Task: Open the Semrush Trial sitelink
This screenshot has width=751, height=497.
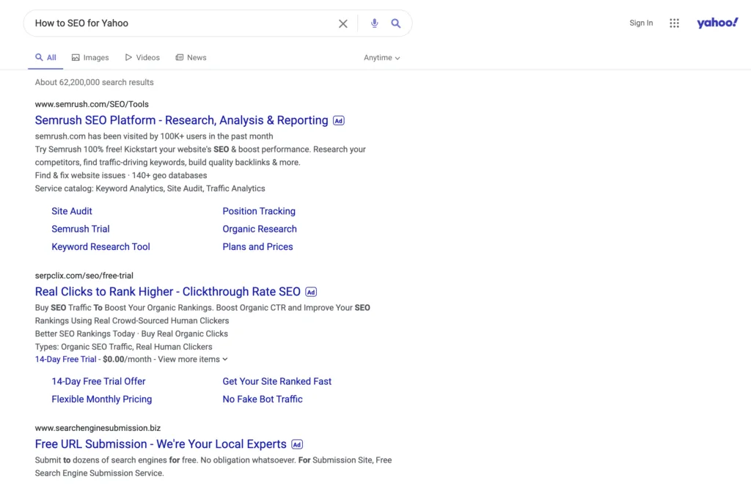Action: (81, 229)
